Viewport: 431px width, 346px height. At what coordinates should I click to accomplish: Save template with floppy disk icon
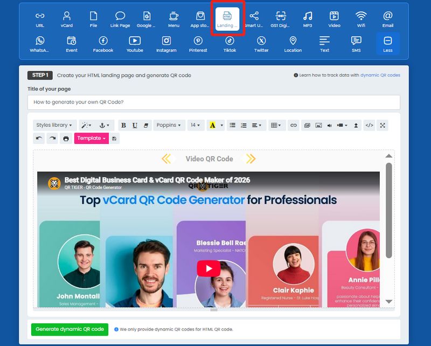(x=114, y=139)
